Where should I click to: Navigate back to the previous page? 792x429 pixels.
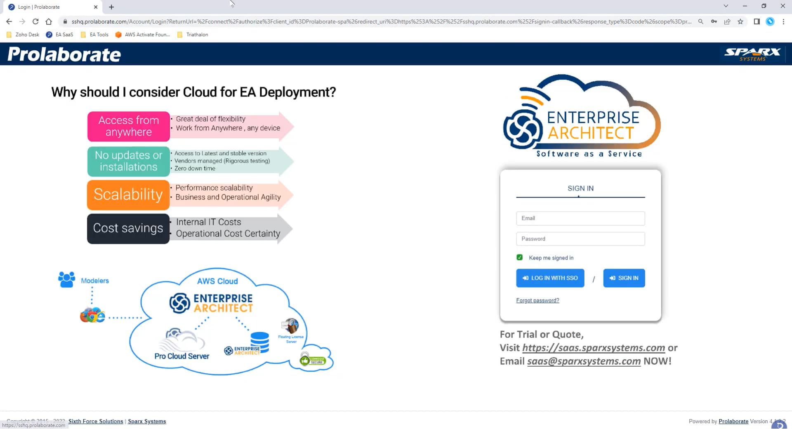coord(9,21)
